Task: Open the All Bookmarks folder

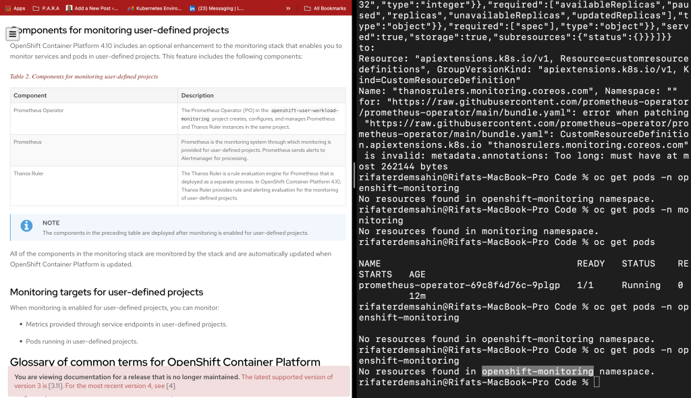Action: coord(325,8)
